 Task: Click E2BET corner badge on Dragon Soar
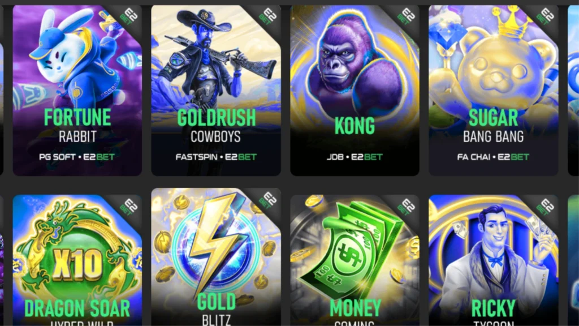point(128,207)
